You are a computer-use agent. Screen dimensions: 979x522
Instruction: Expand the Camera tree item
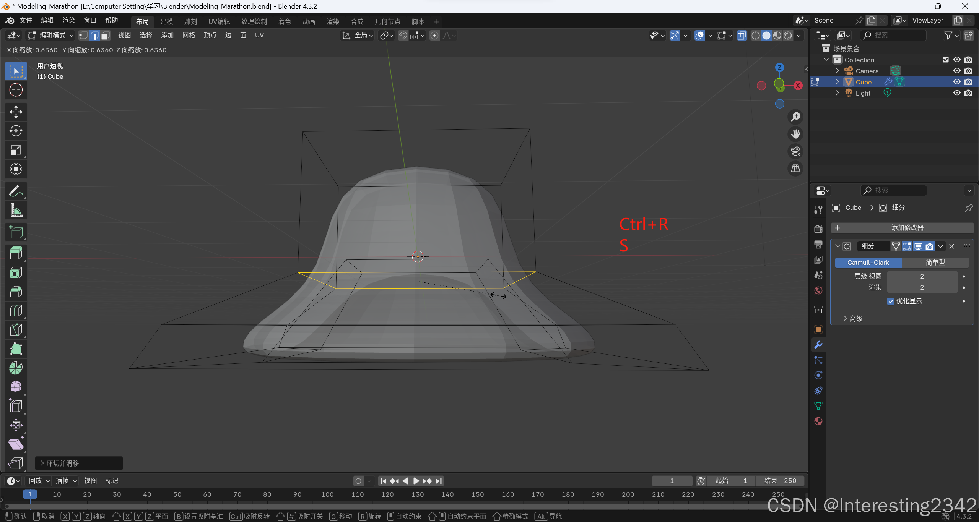pos(837,71)
